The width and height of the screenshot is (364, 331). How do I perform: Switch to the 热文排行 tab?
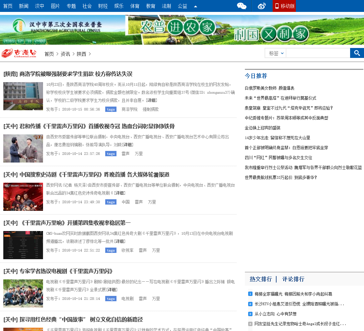(261, 279)
